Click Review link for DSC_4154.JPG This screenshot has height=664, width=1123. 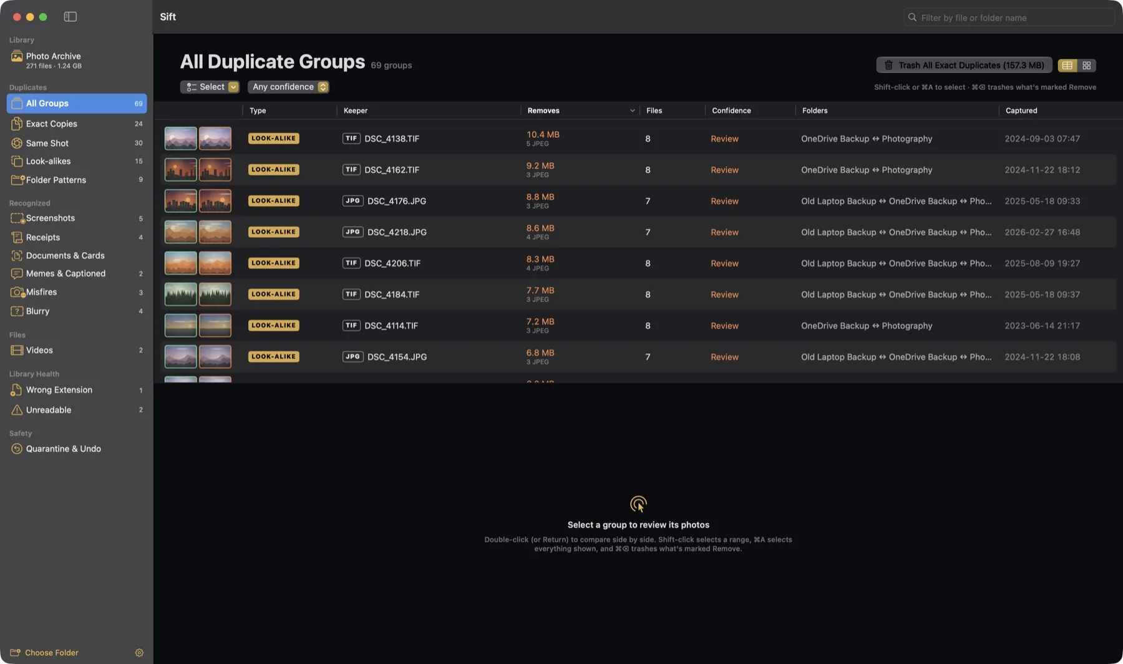[x=724, y=357]
